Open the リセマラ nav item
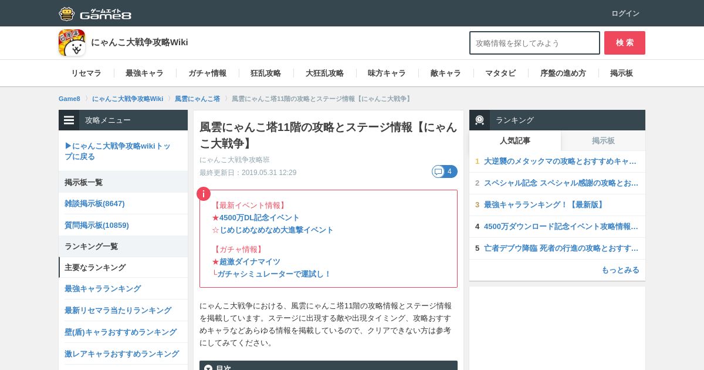 pos(86,73)
